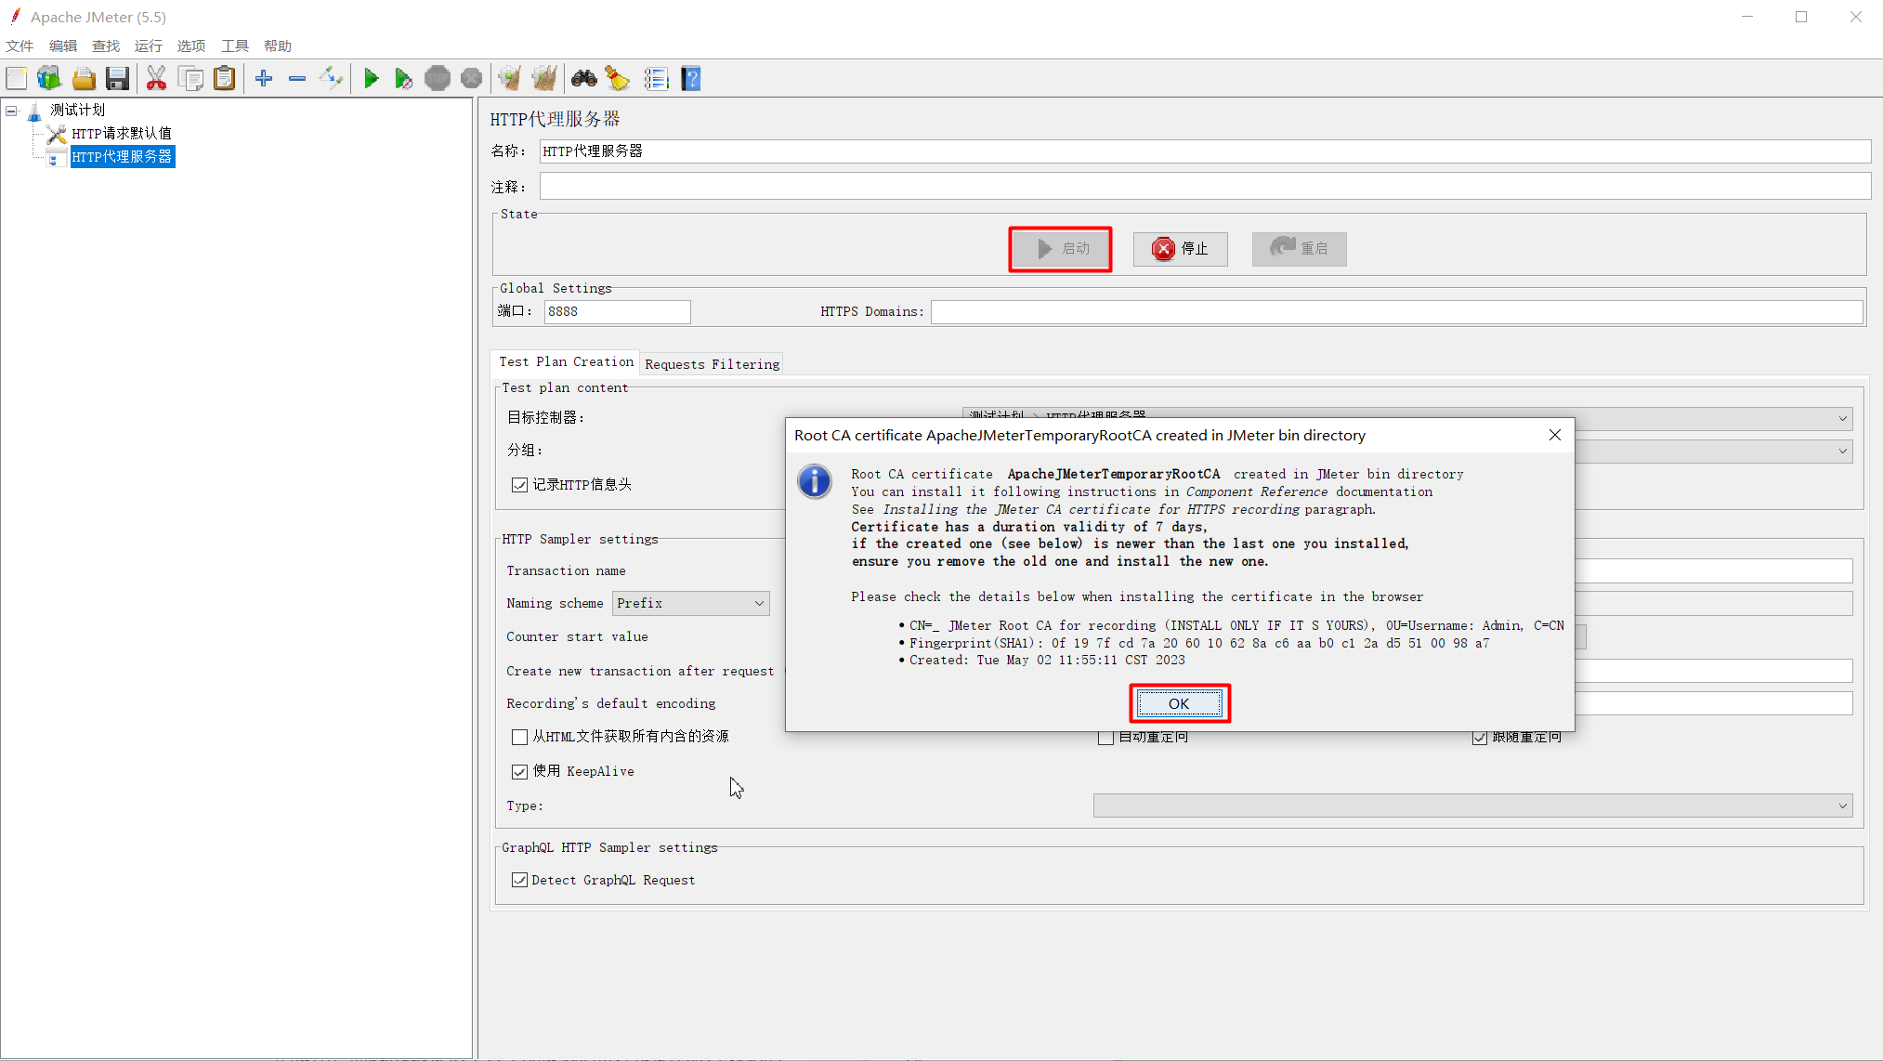The image size is (1883, 1061).
Task: Click the New test plan toolbar icon
Action: click(x=17, y=79)
